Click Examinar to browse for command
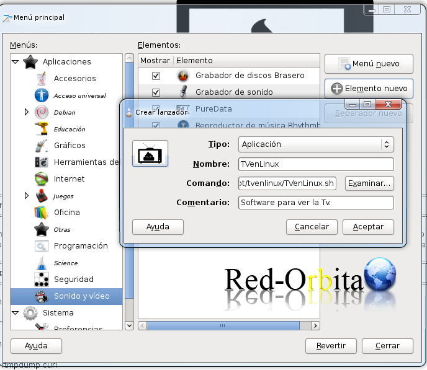427x370 pixels. 369,183
